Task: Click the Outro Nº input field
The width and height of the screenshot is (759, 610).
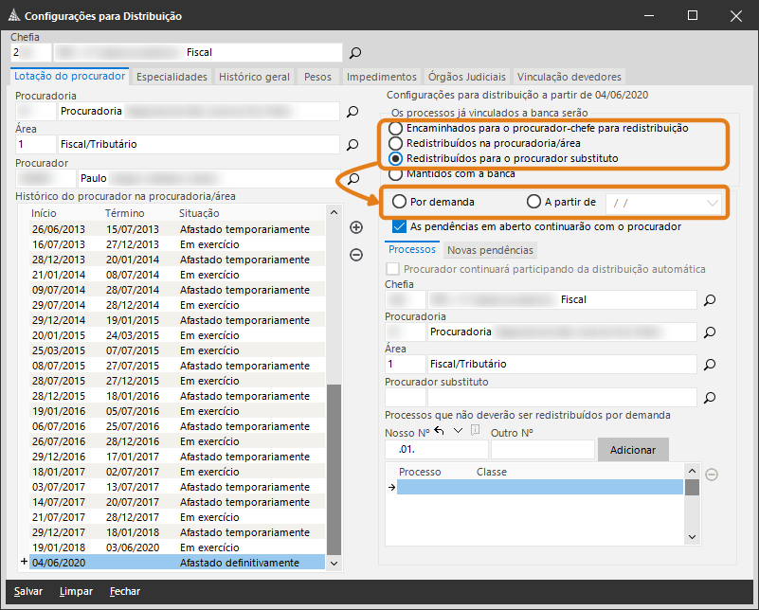Action: [542, 449]
